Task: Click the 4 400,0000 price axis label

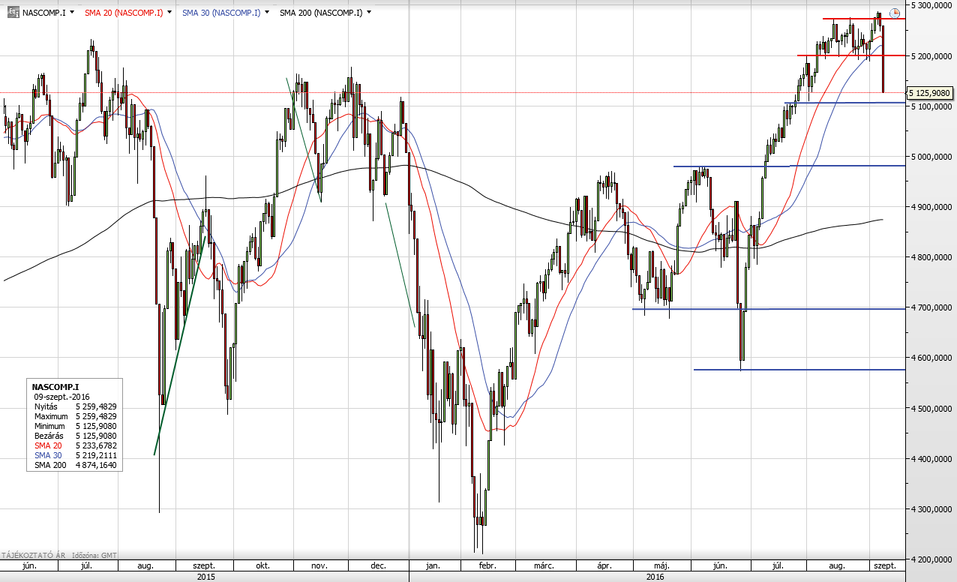Action: 931,459
